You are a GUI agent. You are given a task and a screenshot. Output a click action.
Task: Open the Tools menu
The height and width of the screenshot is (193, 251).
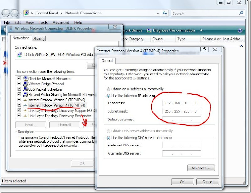43,22
